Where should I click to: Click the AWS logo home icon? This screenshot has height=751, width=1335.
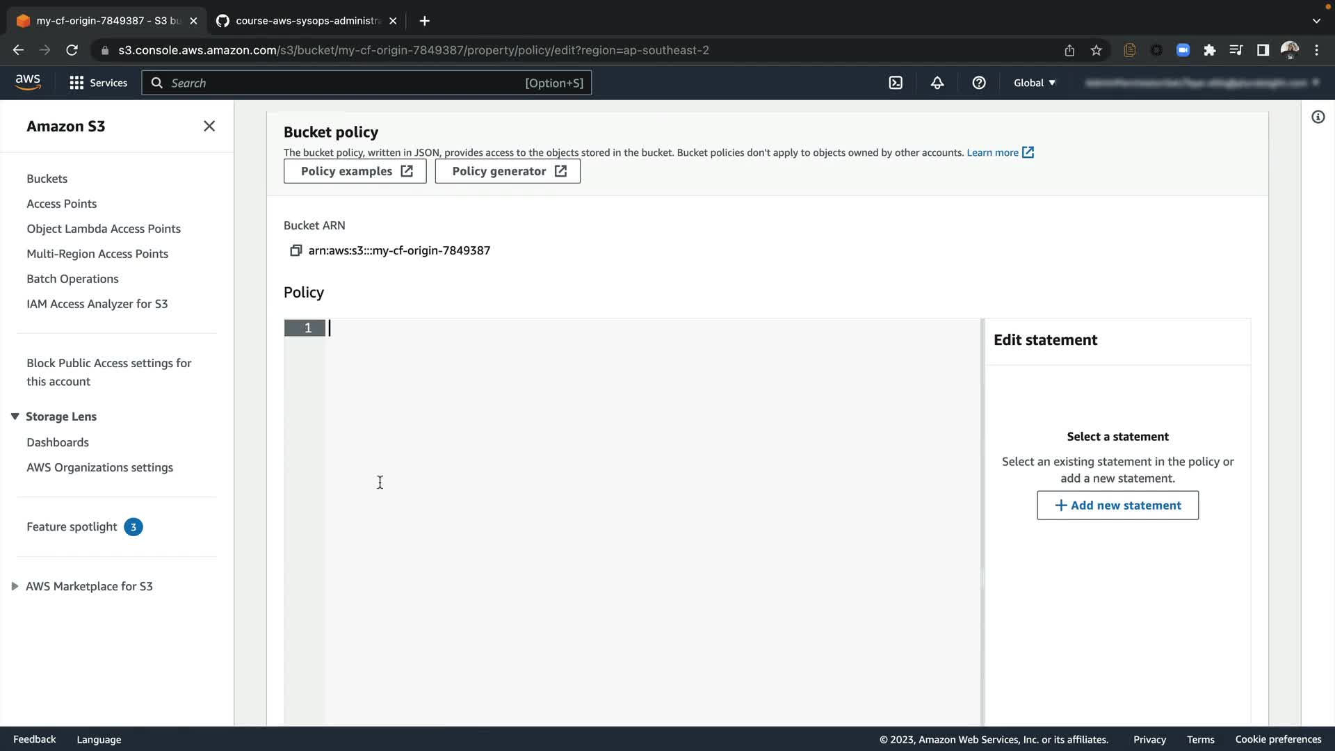(28, 82)
